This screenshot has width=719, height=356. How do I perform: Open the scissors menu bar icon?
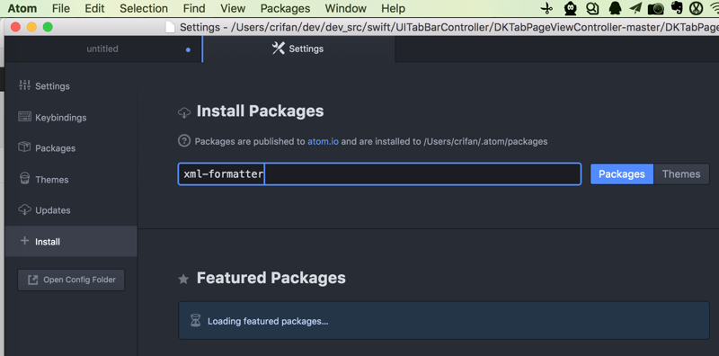click(x=547, y=8)
